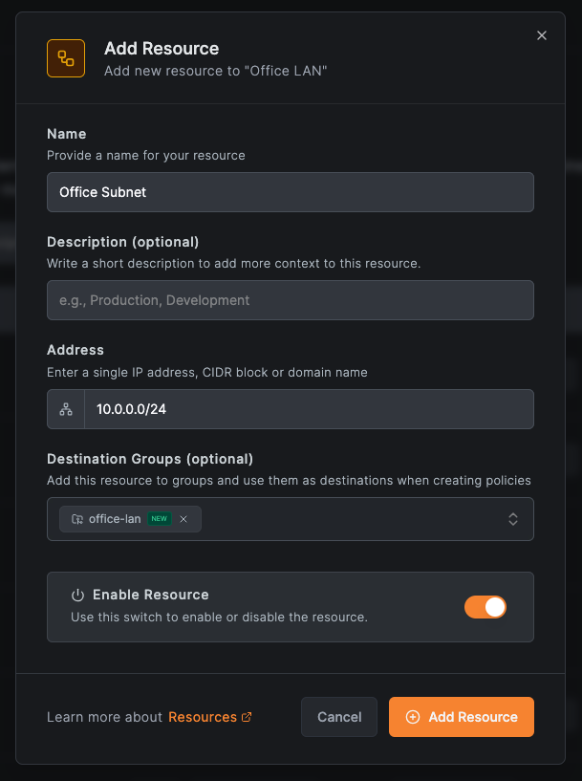The height and width of the screenshot is (781, 582).
Task: Click the NEW badge on office-lan tag
Action: point(159,519)
